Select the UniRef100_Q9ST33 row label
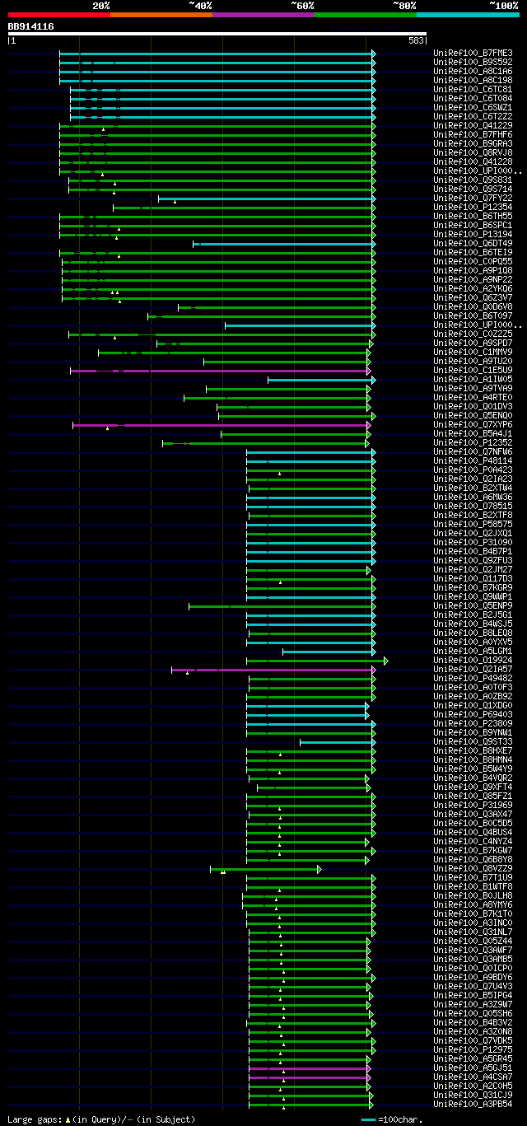Viewport: 527px width, 1126px height. coord(473,742)
